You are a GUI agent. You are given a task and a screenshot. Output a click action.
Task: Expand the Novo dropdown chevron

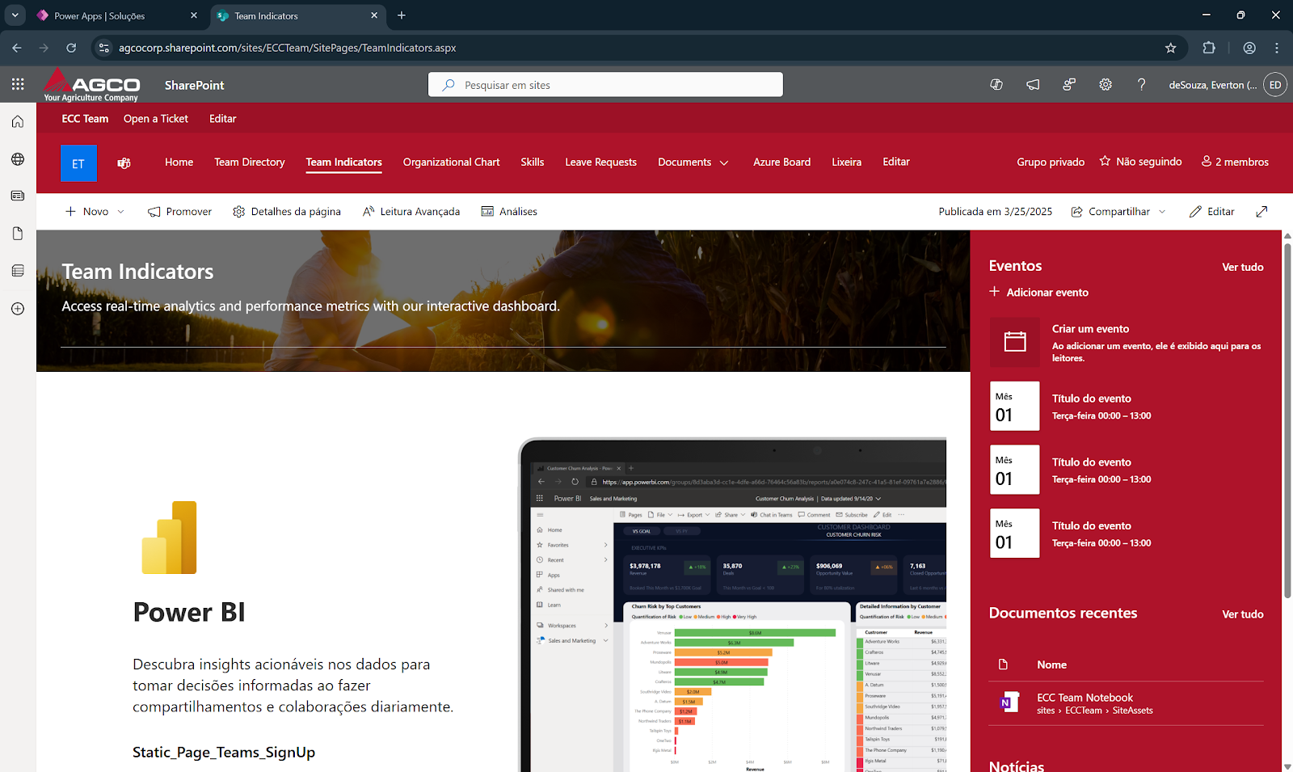pos(121,212)
